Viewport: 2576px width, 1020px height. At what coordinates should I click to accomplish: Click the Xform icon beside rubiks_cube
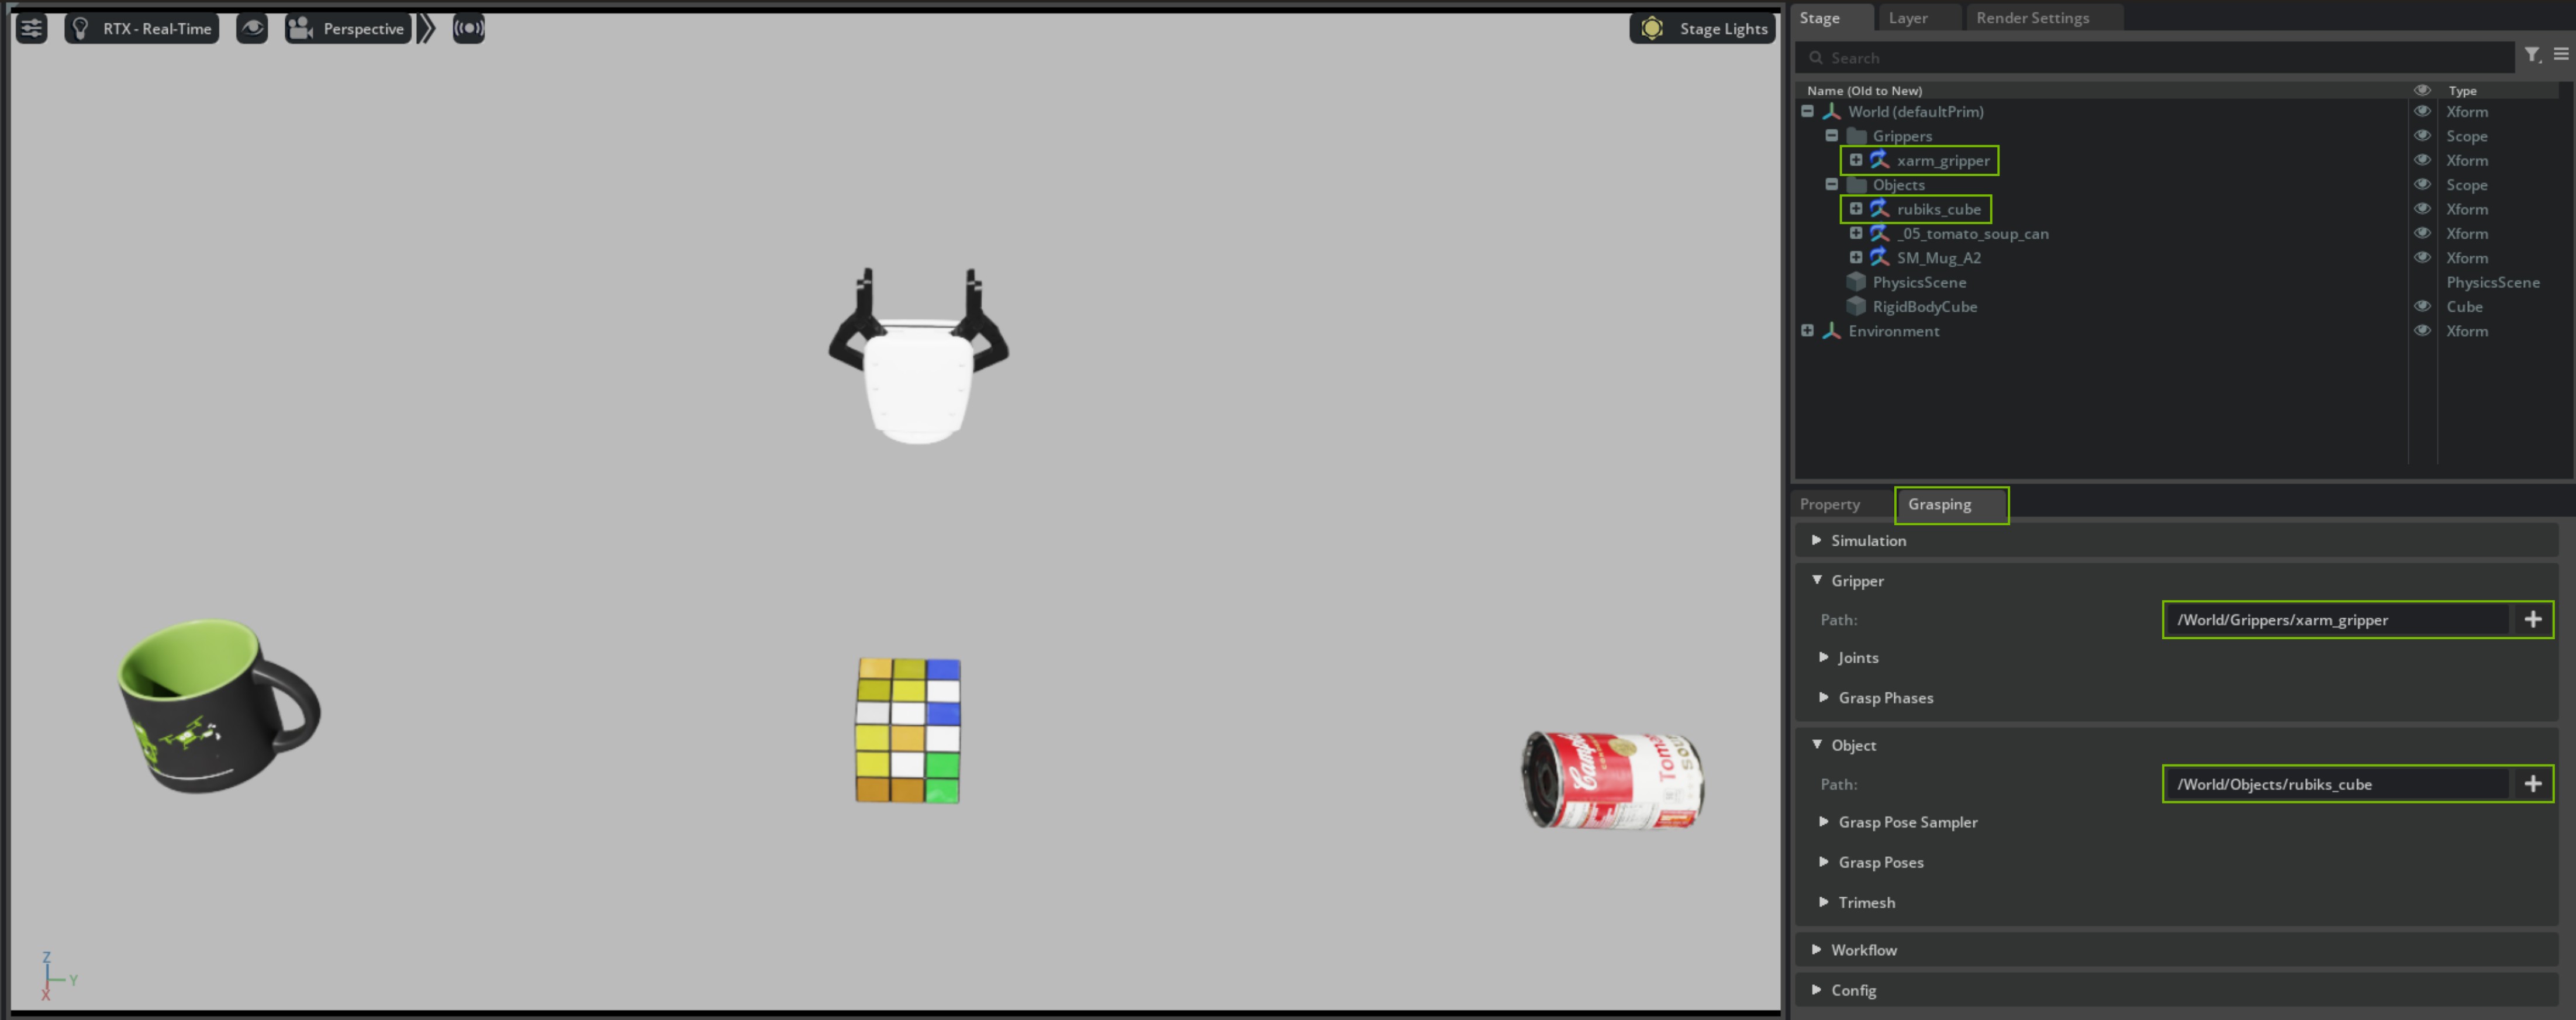click(1880, 209)
